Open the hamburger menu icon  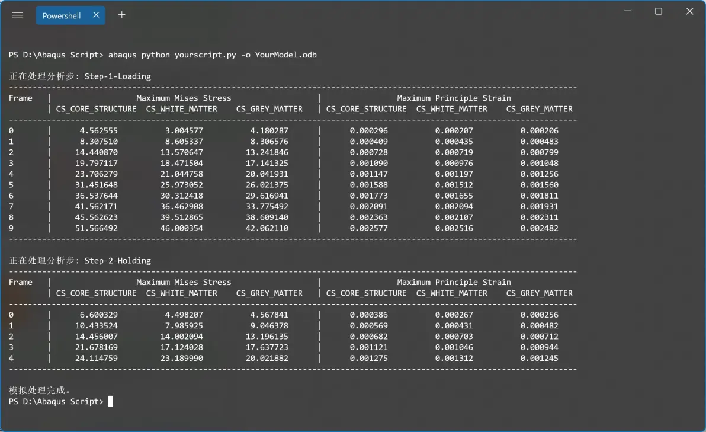[18, 15]
